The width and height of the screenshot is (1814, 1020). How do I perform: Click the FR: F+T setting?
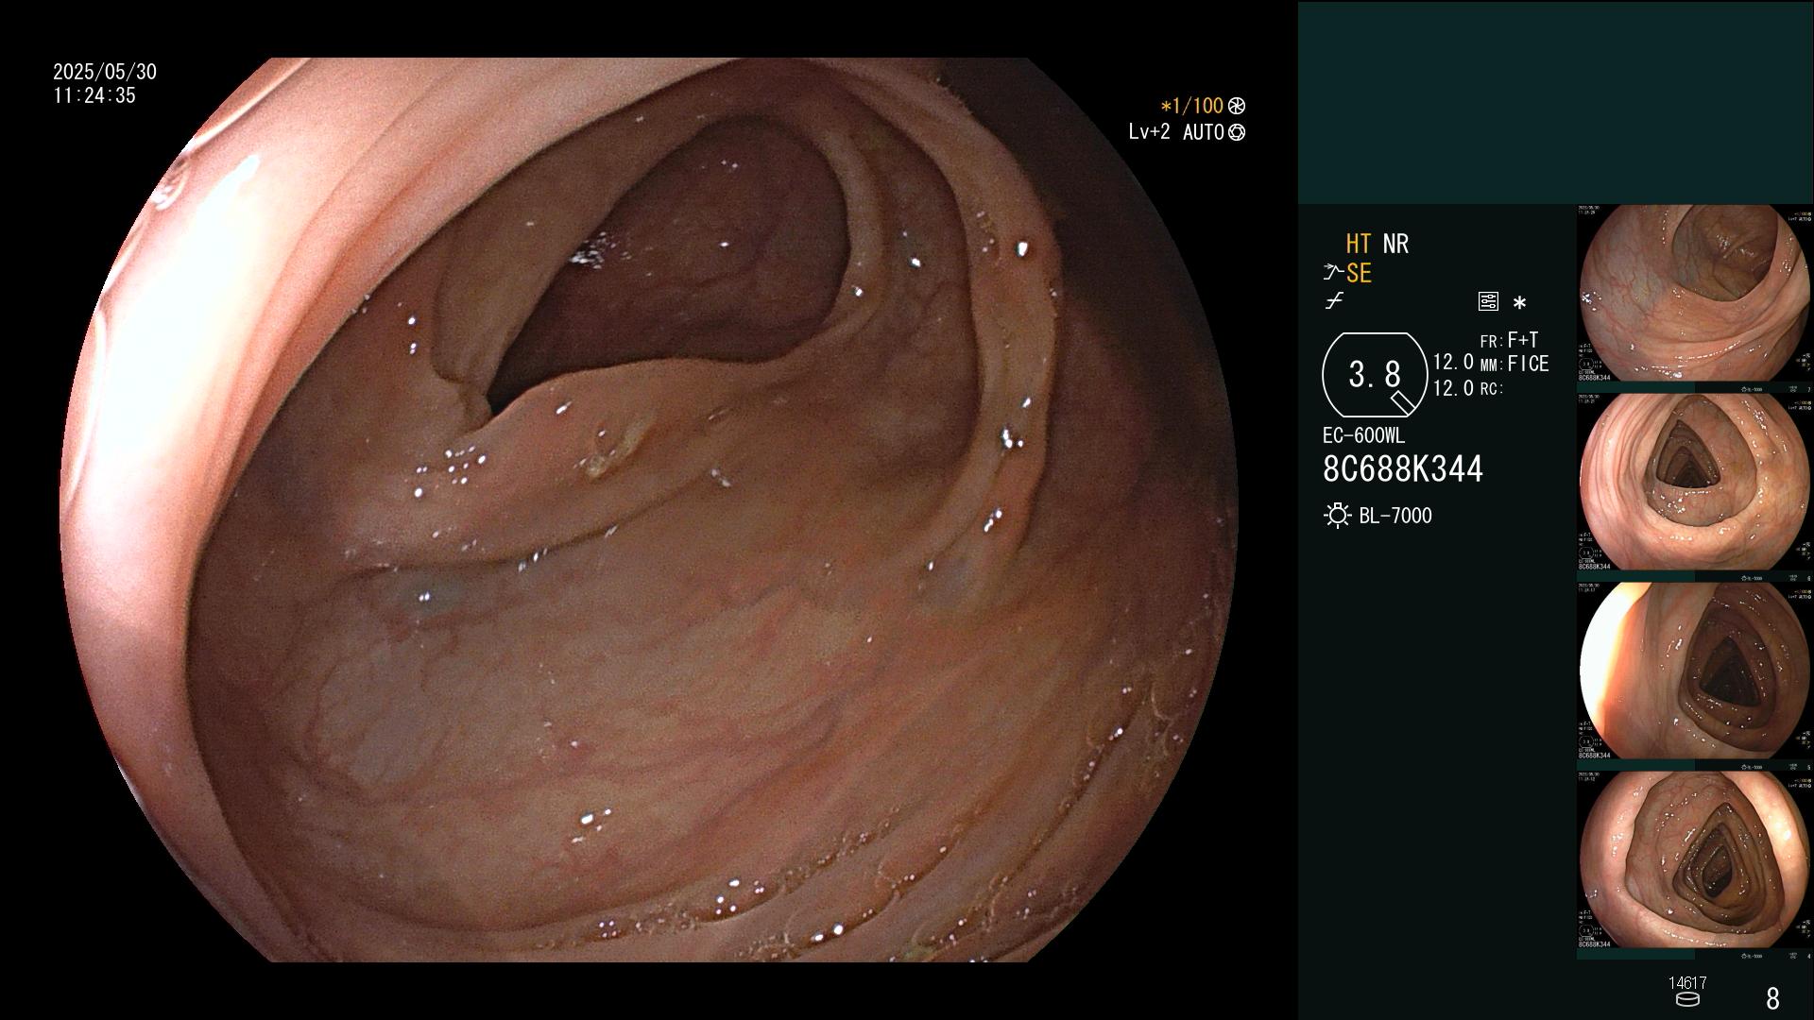[x=1509, y=340]
